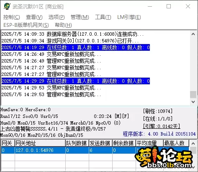Click the Run17/12 Soc0/0 Usr0/15 status line
The width and height of the screenshot is (198, 172).
[x=29, y=116]
